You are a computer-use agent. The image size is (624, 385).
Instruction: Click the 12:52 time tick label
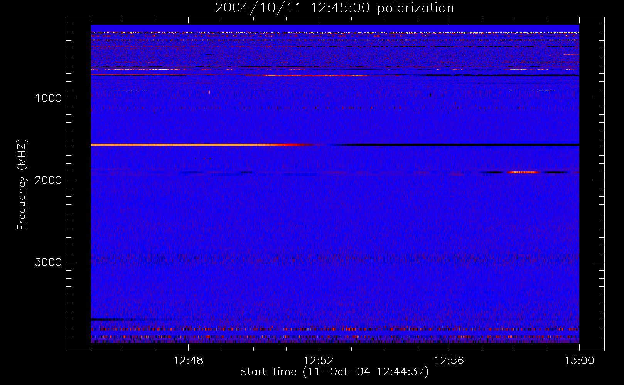[x=319, y=361]
